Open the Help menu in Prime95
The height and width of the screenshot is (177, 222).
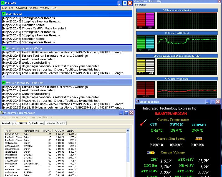click(x=54, y=8)
